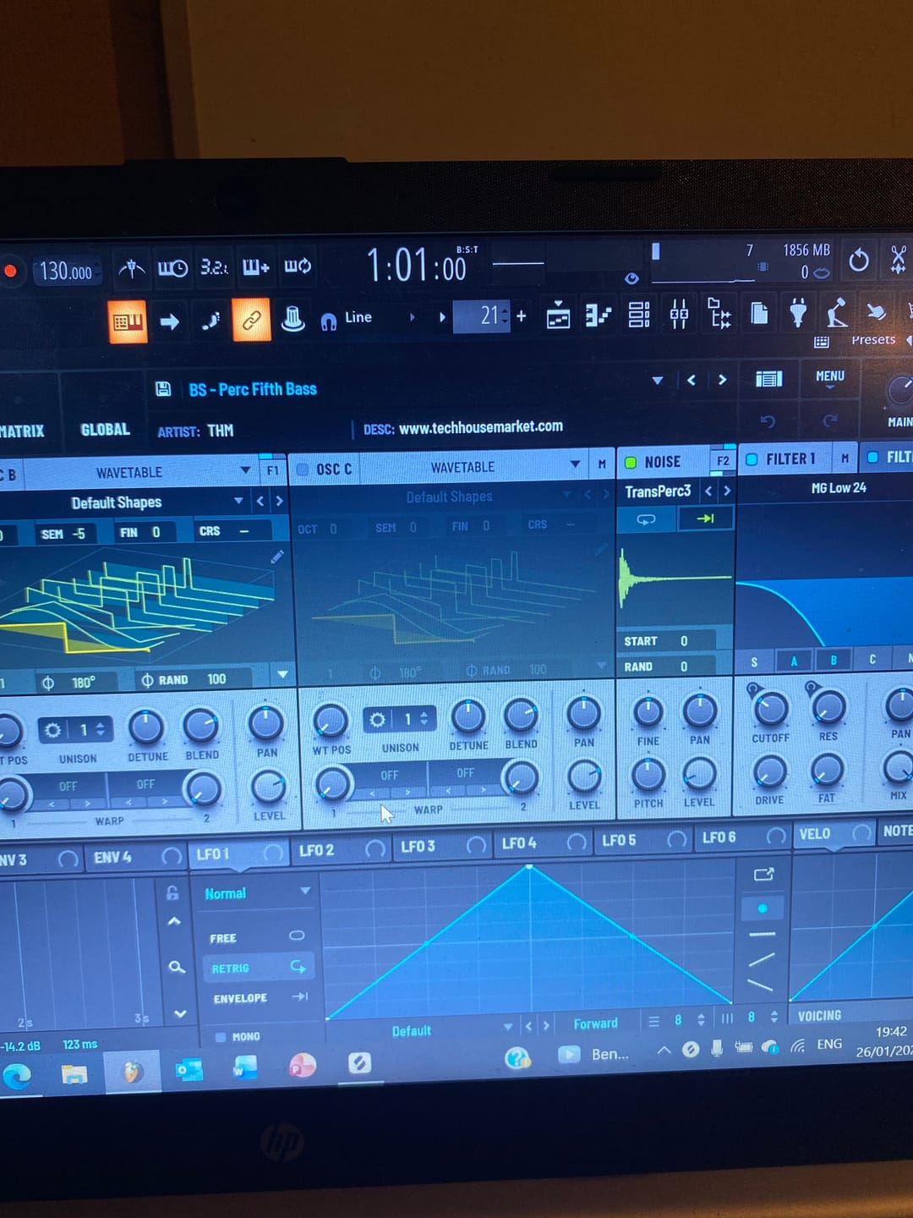This screenshot has width=913, height=1218.
Task: Click the Serum undo arrow
Action: (768, 421)
